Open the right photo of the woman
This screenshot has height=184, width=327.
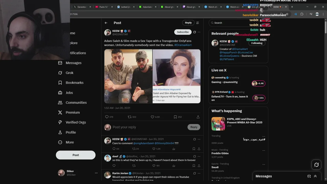177,76
